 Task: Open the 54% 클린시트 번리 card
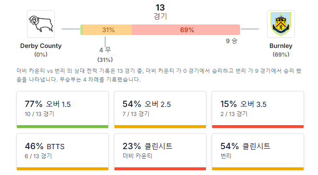[258, 152]
